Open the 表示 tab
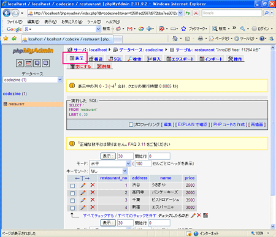Image resolution: width=276 pixels, height=237 pixels. [77, 58]
